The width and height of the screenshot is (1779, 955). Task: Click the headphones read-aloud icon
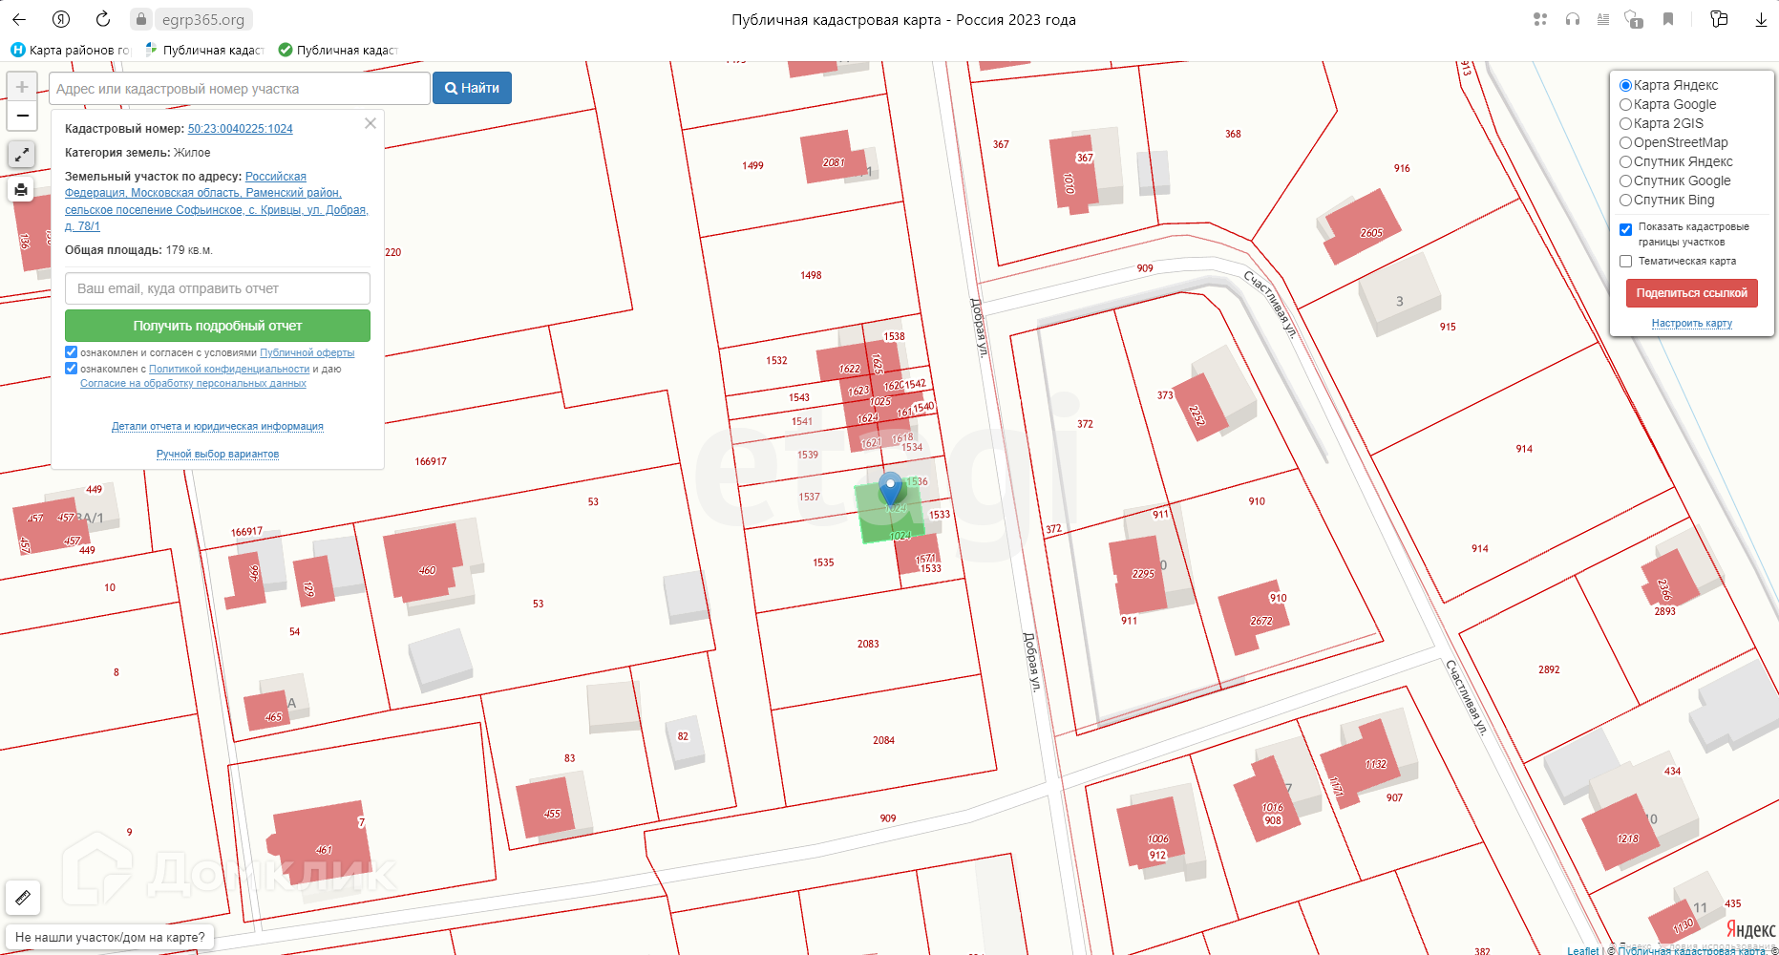(x=1572, y=19)
